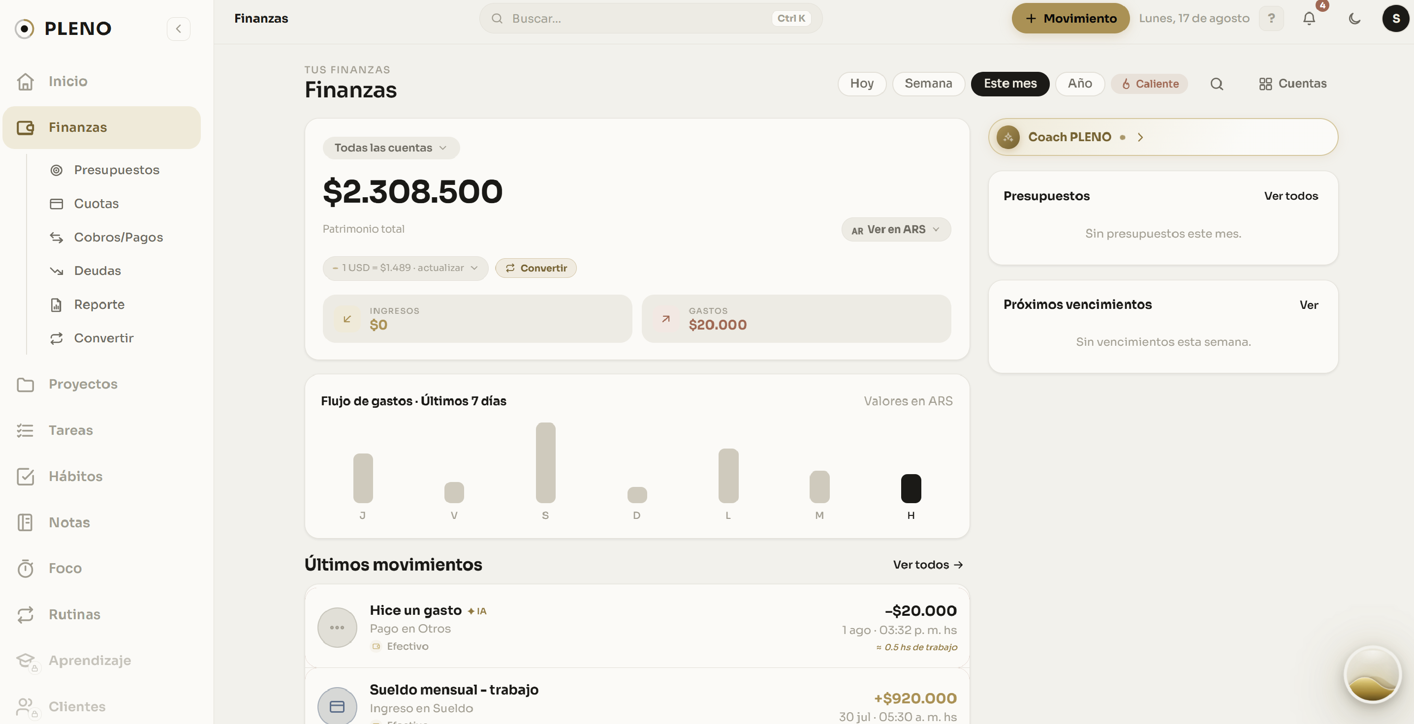Open the help question mark icon

pyautogui.click(x=1271, y=19)
